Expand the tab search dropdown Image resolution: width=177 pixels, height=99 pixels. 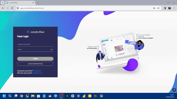point(3,3)
